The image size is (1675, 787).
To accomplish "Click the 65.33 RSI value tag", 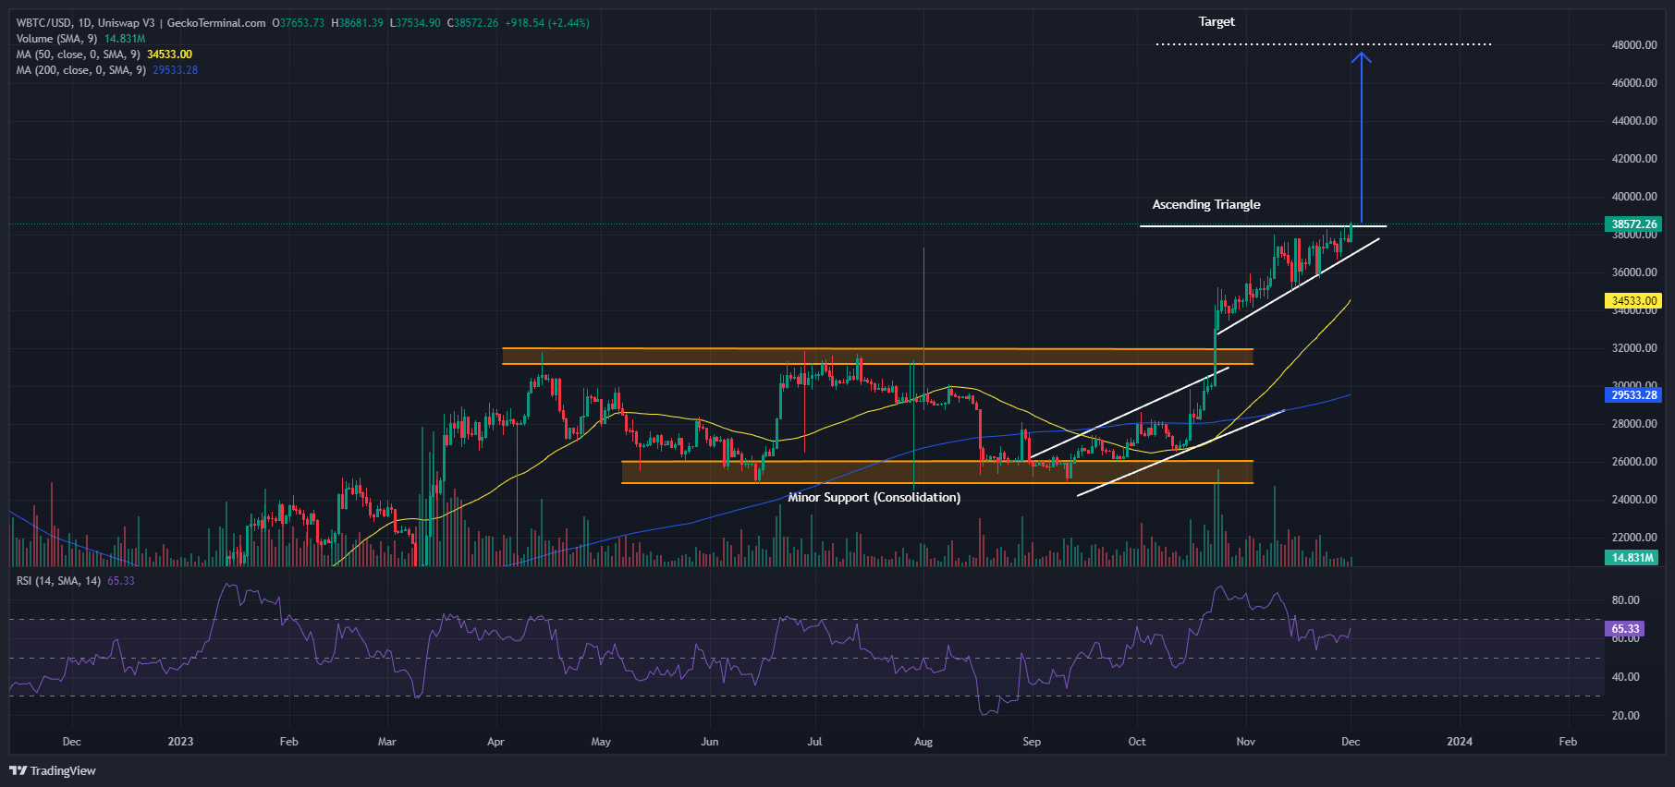I will point(1625,629).
